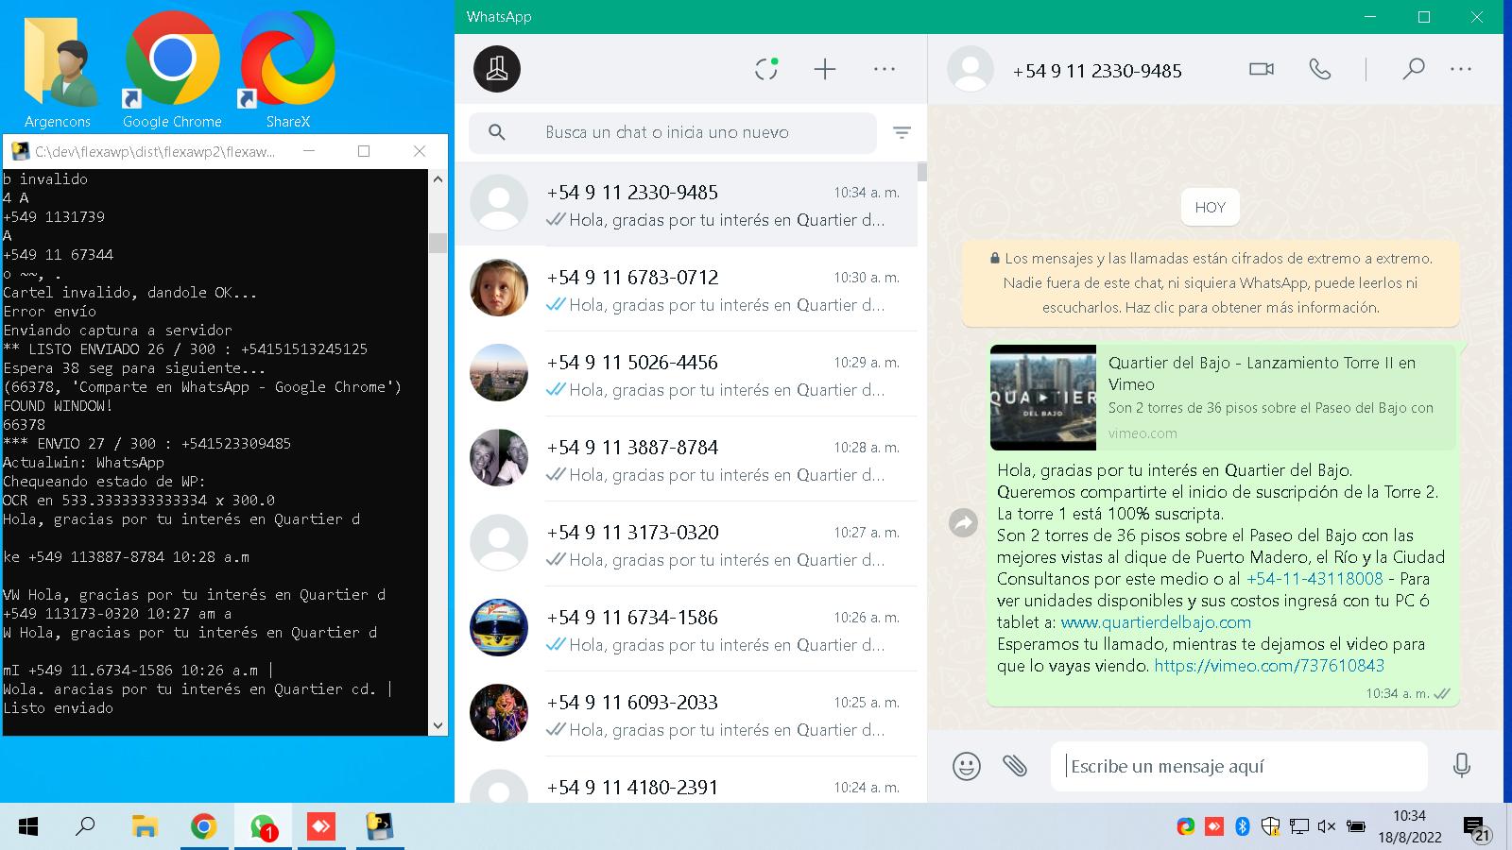This screenshot has height=850, width=1512.
Task: Click contact number in chat header
Action: point(1097,71)
